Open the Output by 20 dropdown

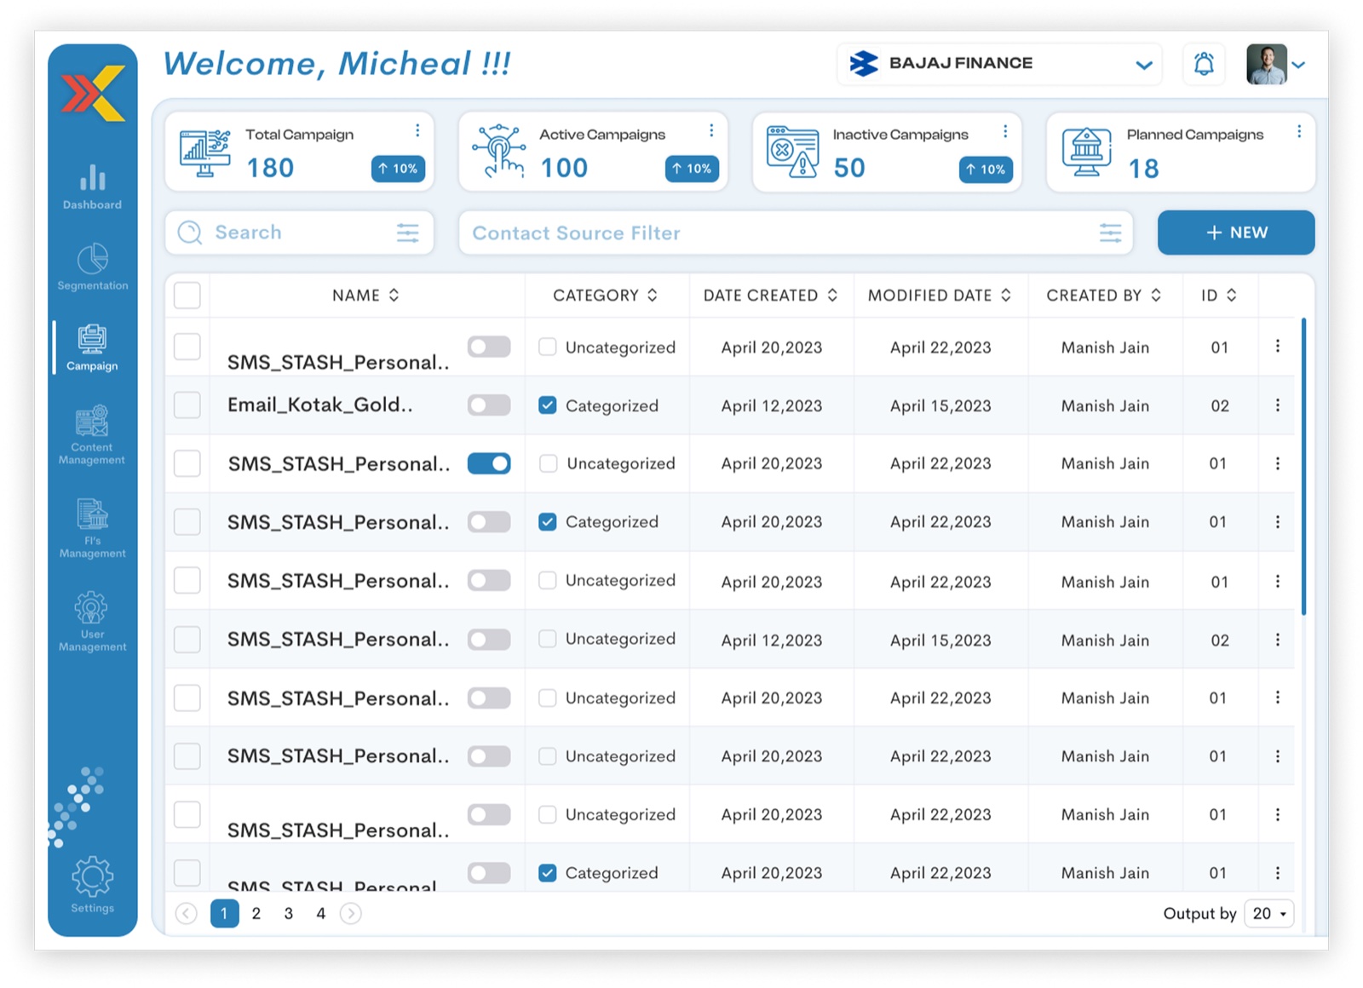(x=1269, y=913)
